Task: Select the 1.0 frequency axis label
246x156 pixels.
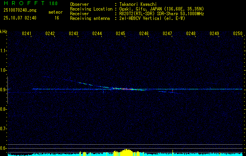Action: click(x=4, y=70)
